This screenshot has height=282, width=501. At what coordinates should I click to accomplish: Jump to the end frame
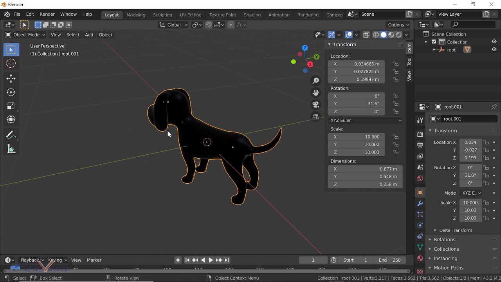[227, 260]
